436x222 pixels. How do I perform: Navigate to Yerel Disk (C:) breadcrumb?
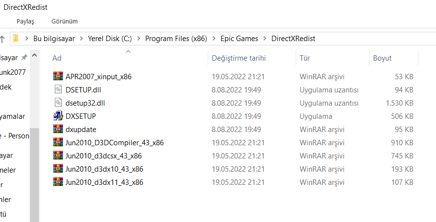(109, 39)
